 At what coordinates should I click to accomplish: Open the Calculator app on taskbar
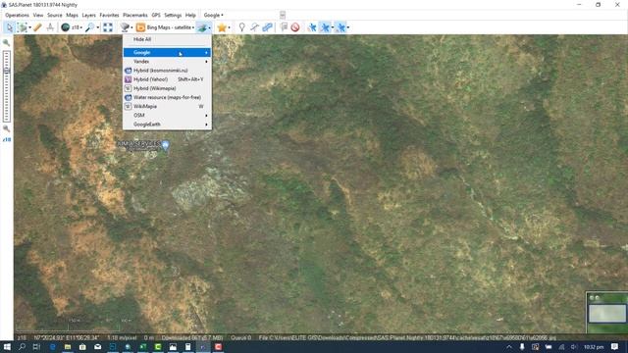tap(187, 346)
